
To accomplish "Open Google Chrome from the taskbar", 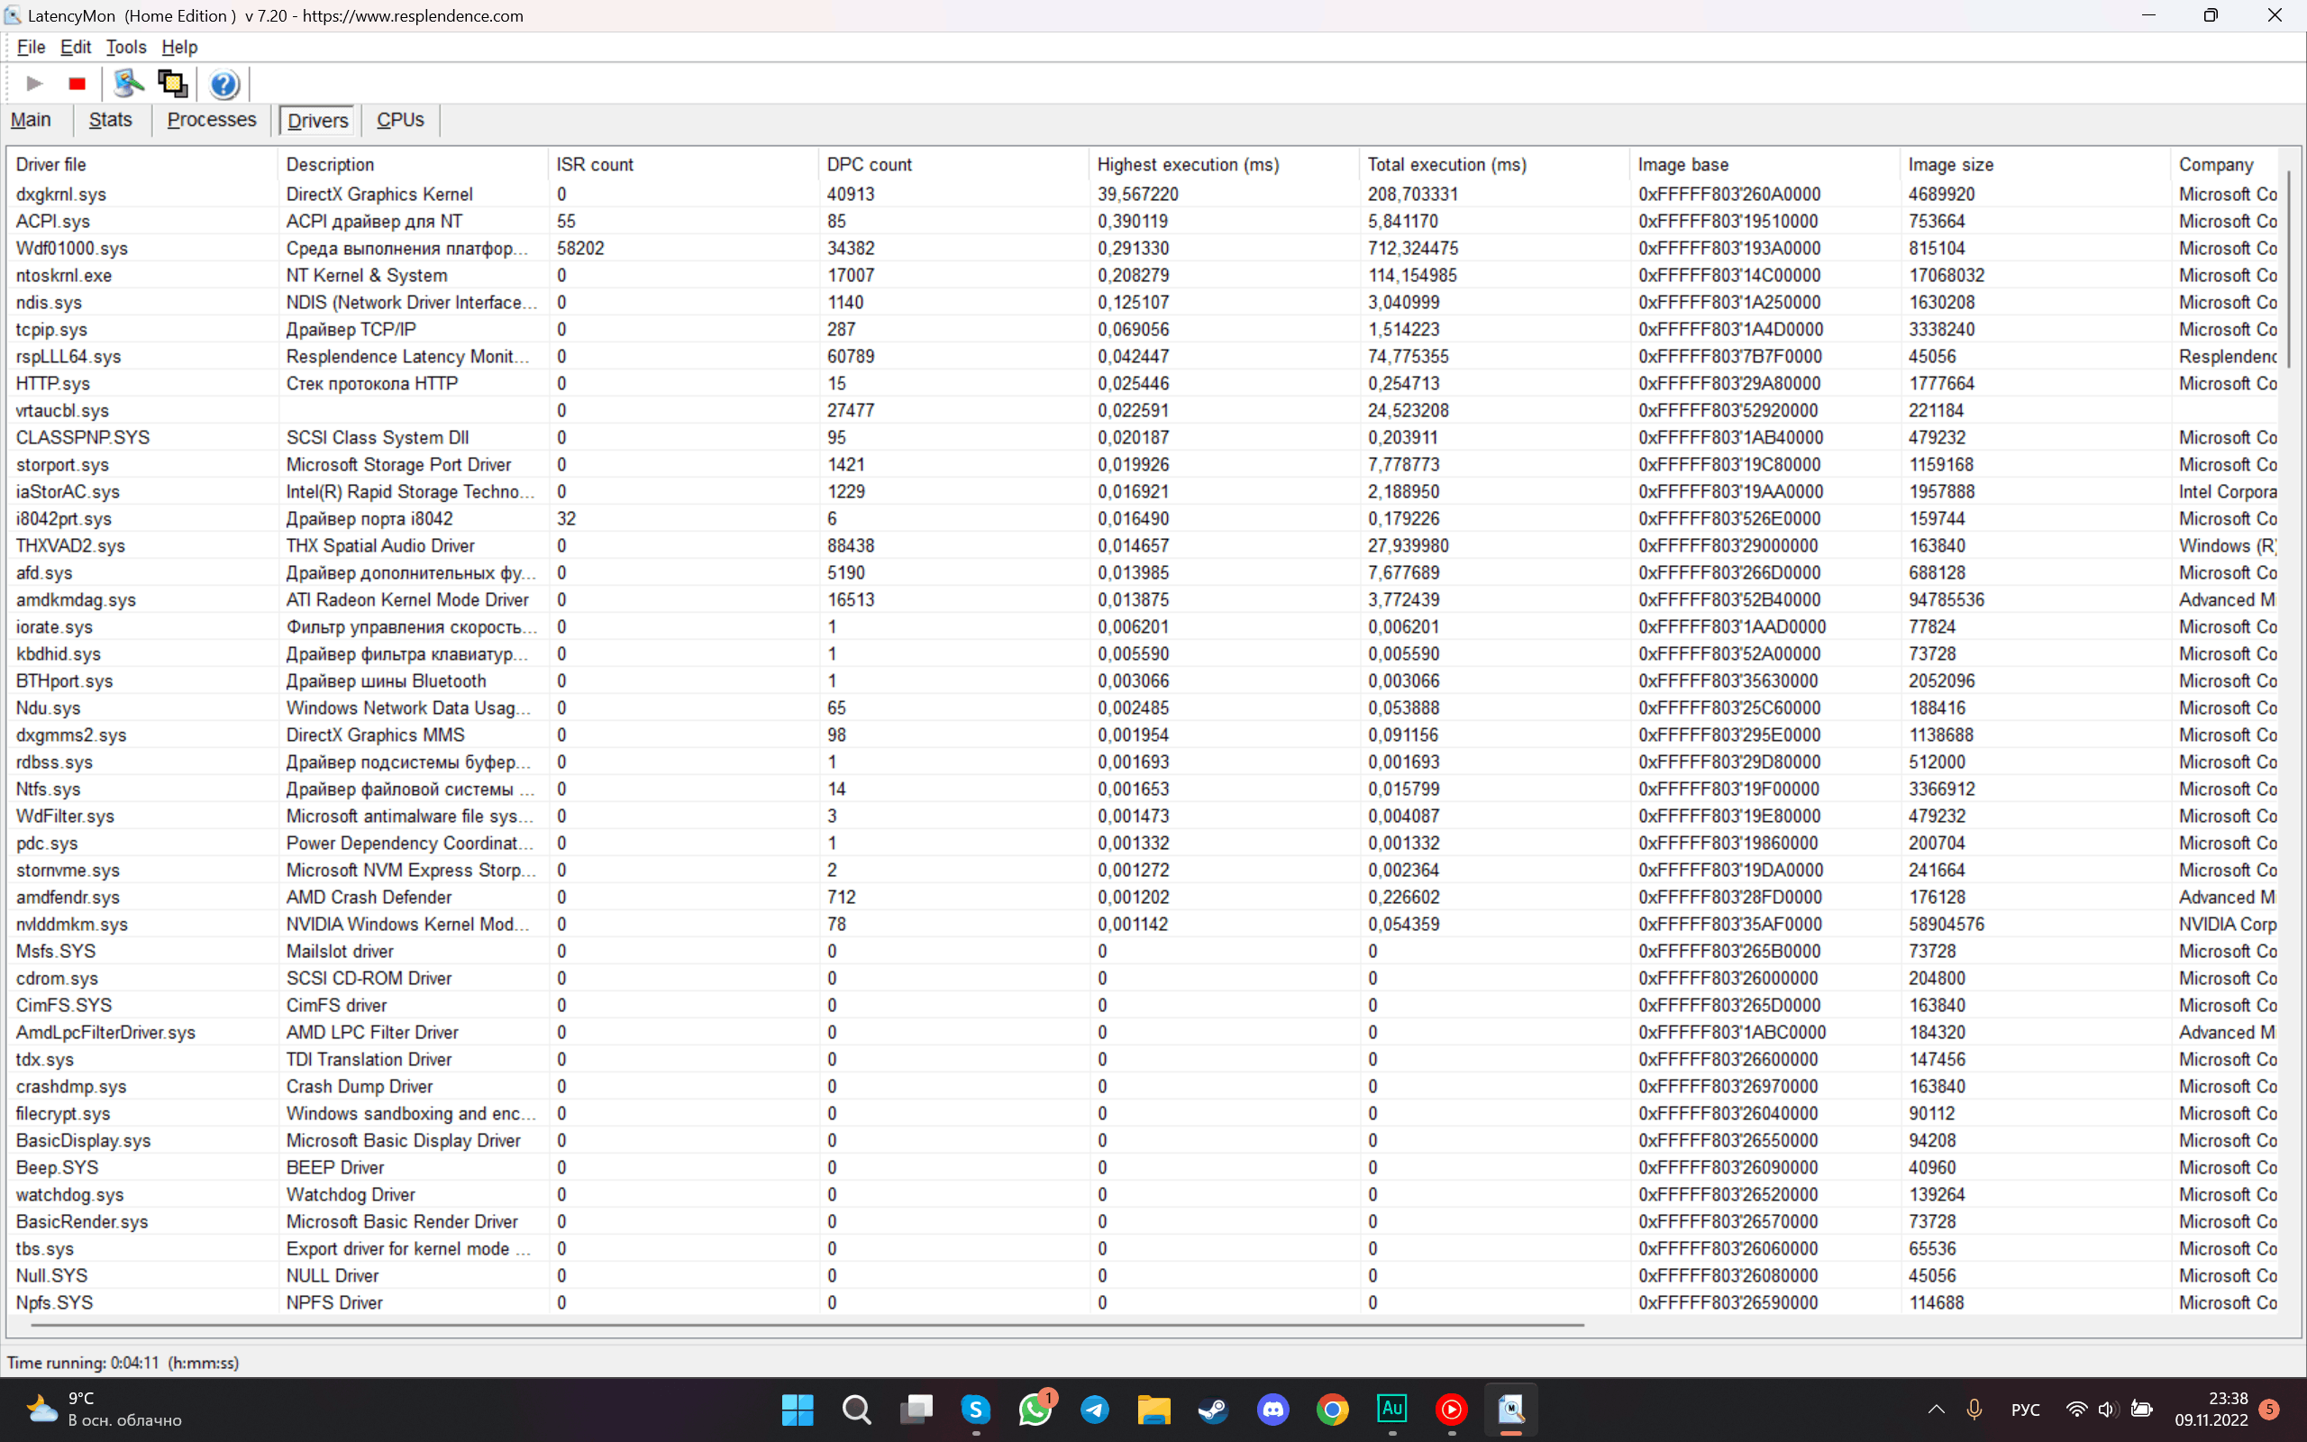I will click(x=1333, y=1410).
